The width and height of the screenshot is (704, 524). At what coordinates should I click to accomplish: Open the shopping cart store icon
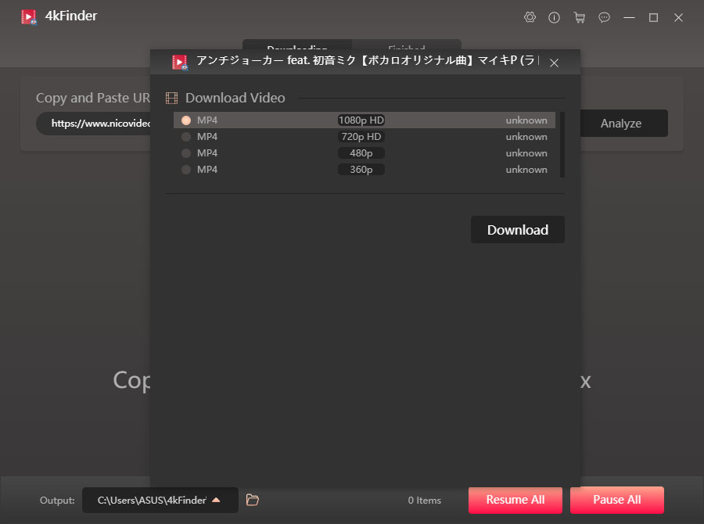[580, 16]
